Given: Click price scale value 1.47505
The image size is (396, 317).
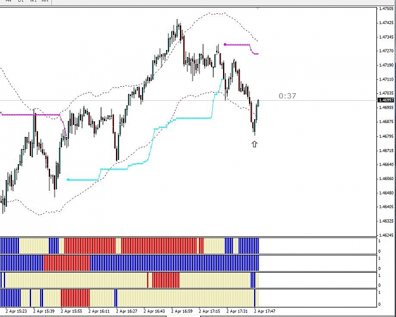Looking at the screenshot, I should pyautogui.click(x=386, y=9).
